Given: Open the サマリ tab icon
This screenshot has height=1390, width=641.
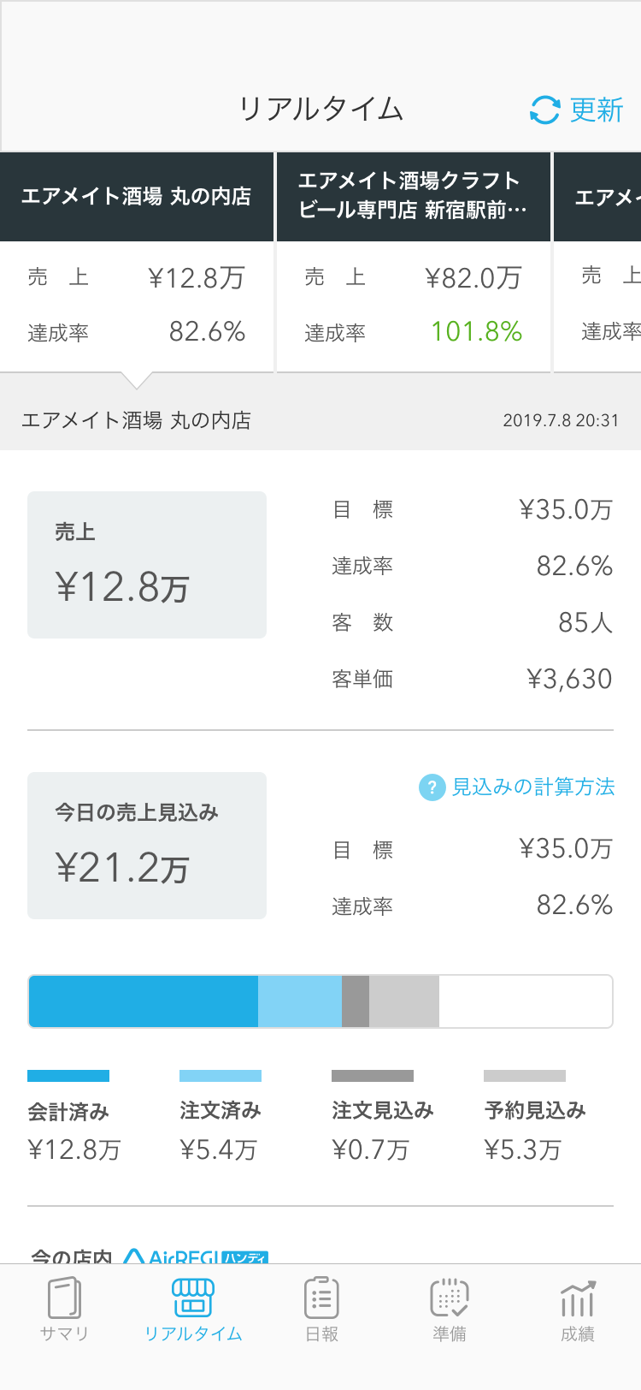Looking at the screenshot, I should [x=64, y=1298].
